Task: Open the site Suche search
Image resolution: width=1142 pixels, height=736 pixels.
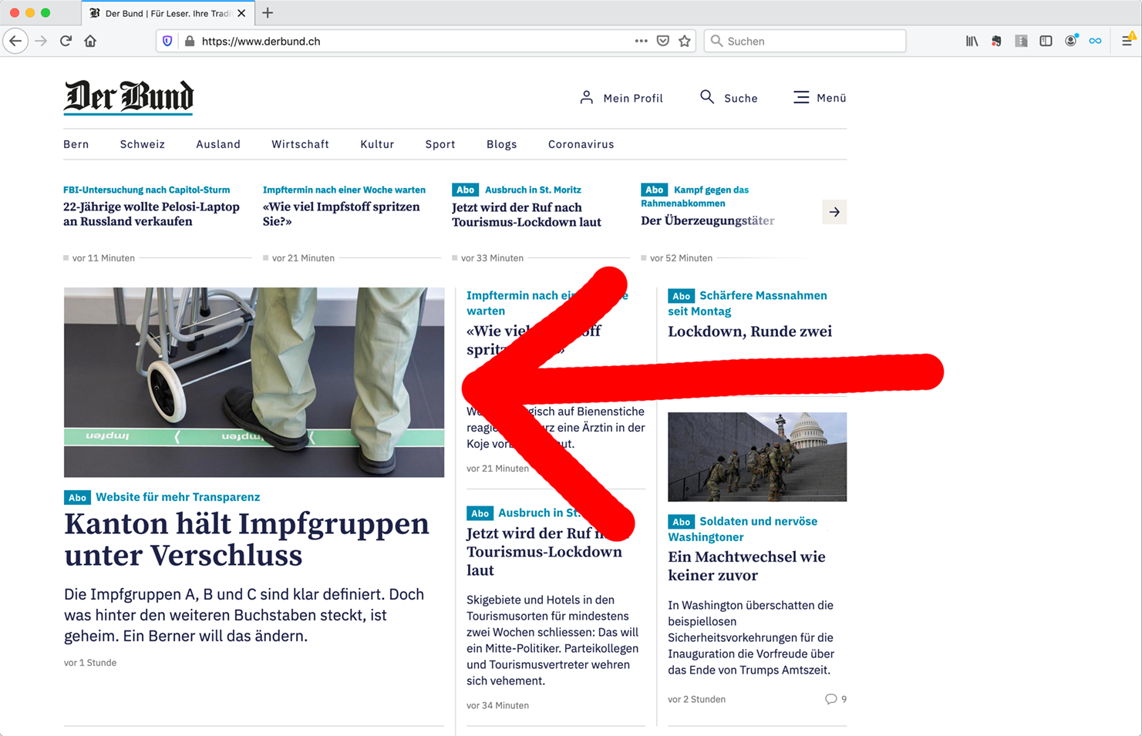Action: (x=729, y=98)
